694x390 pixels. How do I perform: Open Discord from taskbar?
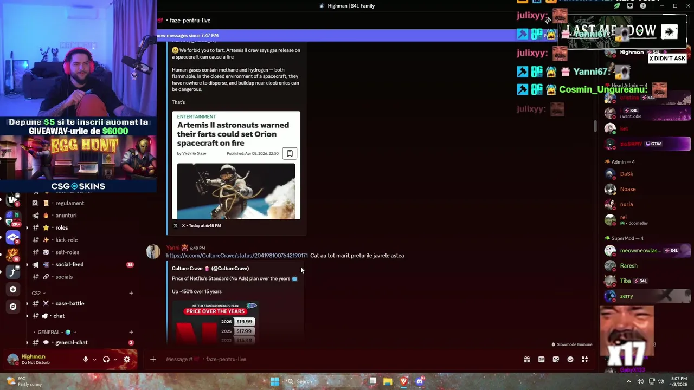tap(419, 381)
